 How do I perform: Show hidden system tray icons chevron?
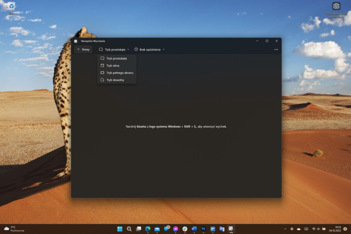[285, 229]
